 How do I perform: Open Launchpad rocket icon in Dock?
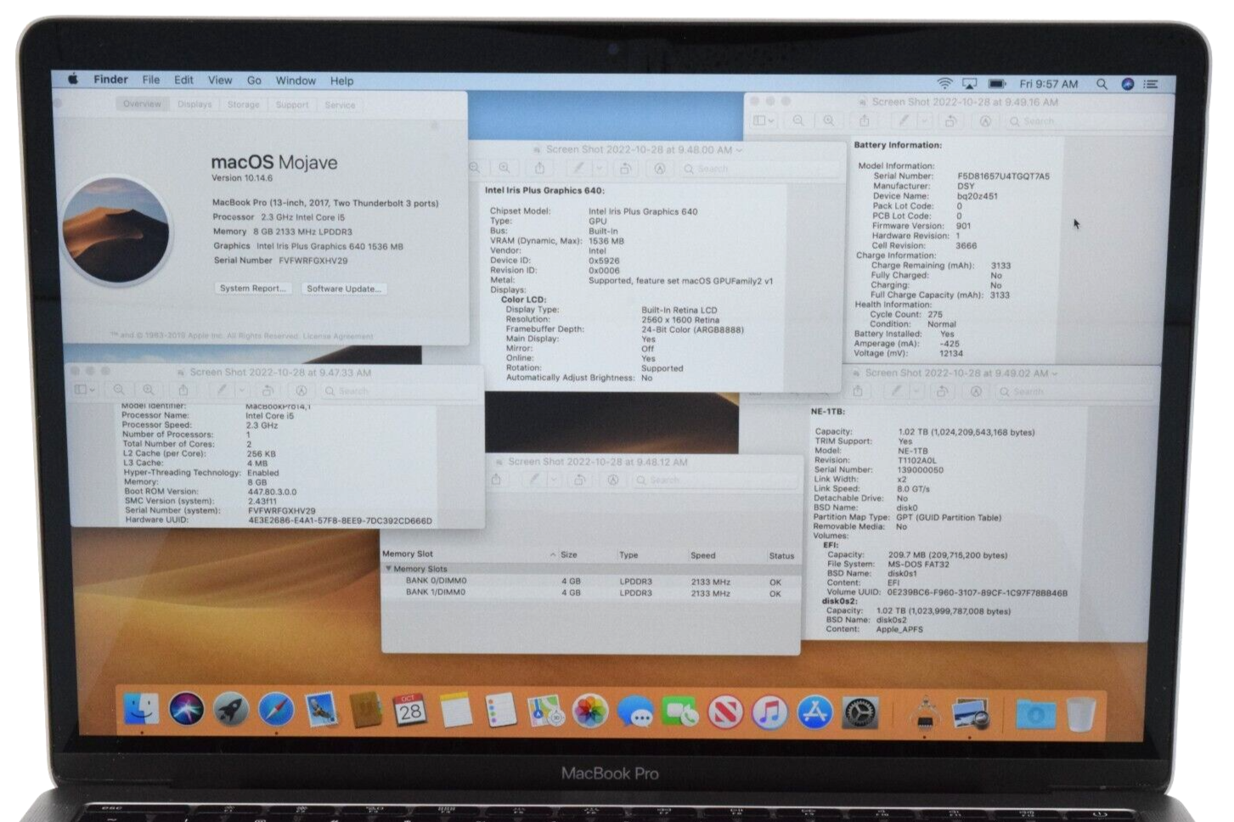point(231,710)
